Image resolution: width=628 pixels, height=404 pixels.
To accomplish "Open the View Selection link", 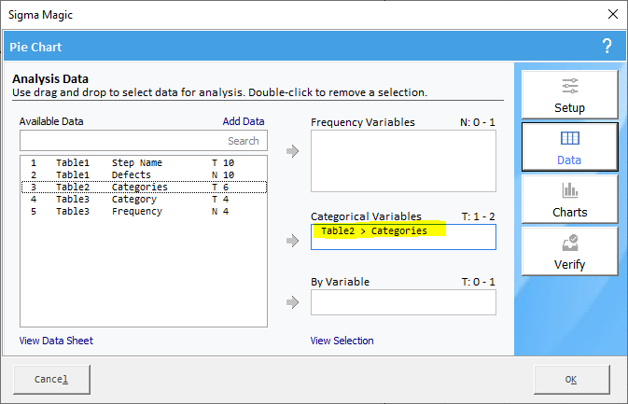I will (342, 341).
